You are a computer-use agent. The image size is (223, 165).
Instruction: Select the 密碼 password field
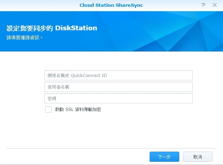click(x=118, y=98)
